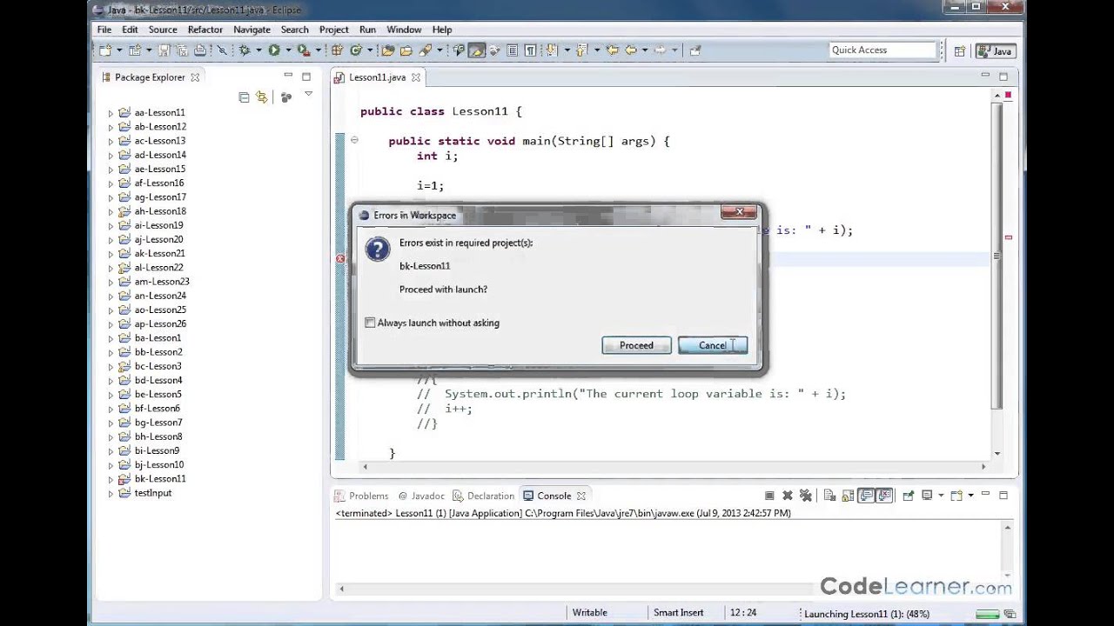1114x626 pixels.
Task: Expand the testInput project node
Action: (x=111, y=493)
